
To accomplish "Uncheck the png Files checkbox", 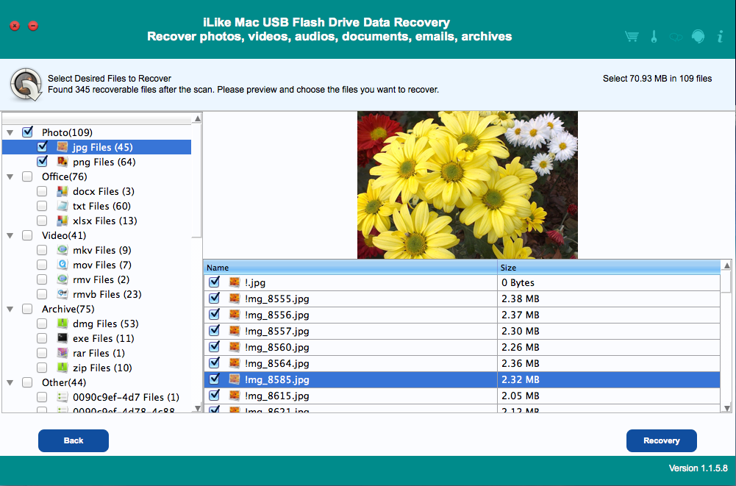I will [42, 162].
